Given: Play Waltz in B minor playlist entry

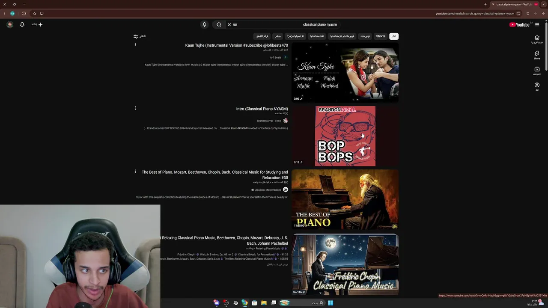Looking at the screenshot, I should pos(232,255).
